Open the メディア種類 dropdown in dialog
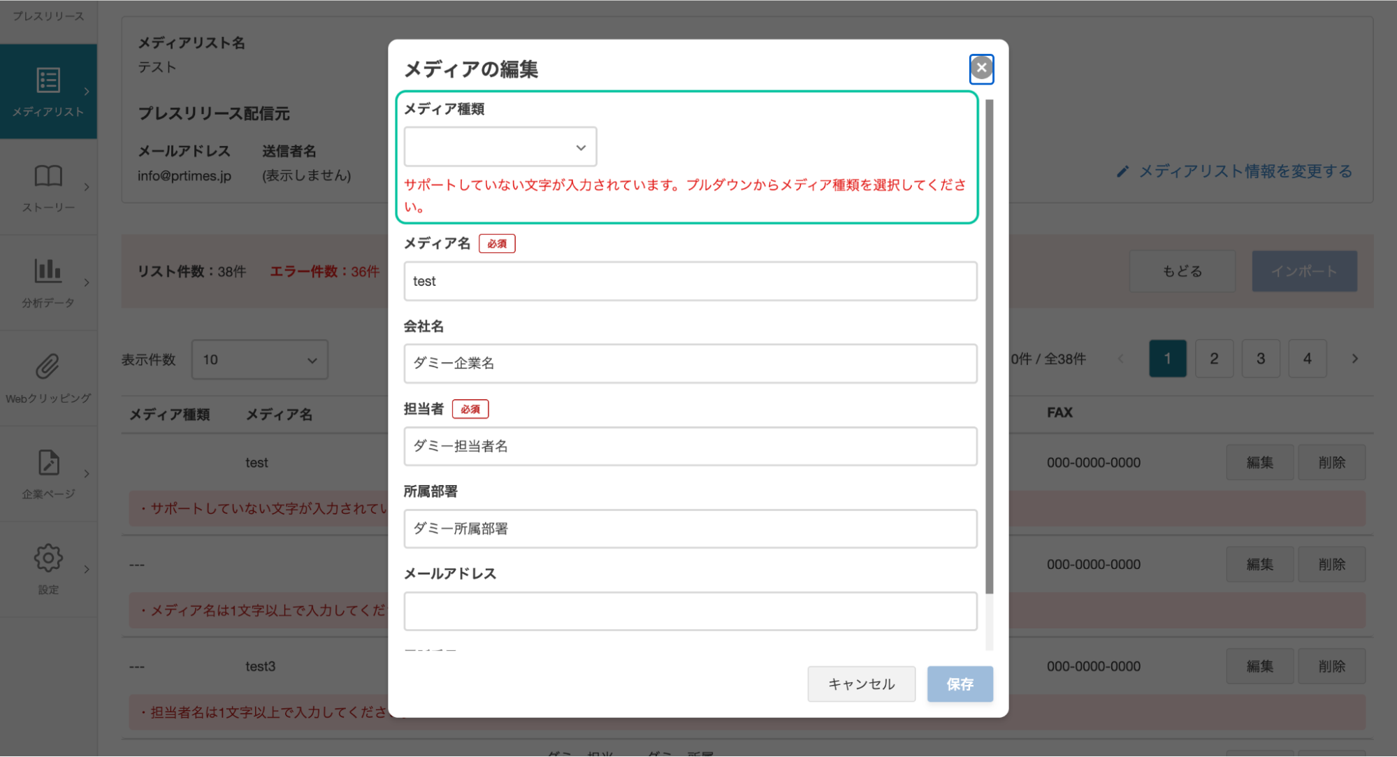Screen dimensions: 1397x757 click(500, 147)
